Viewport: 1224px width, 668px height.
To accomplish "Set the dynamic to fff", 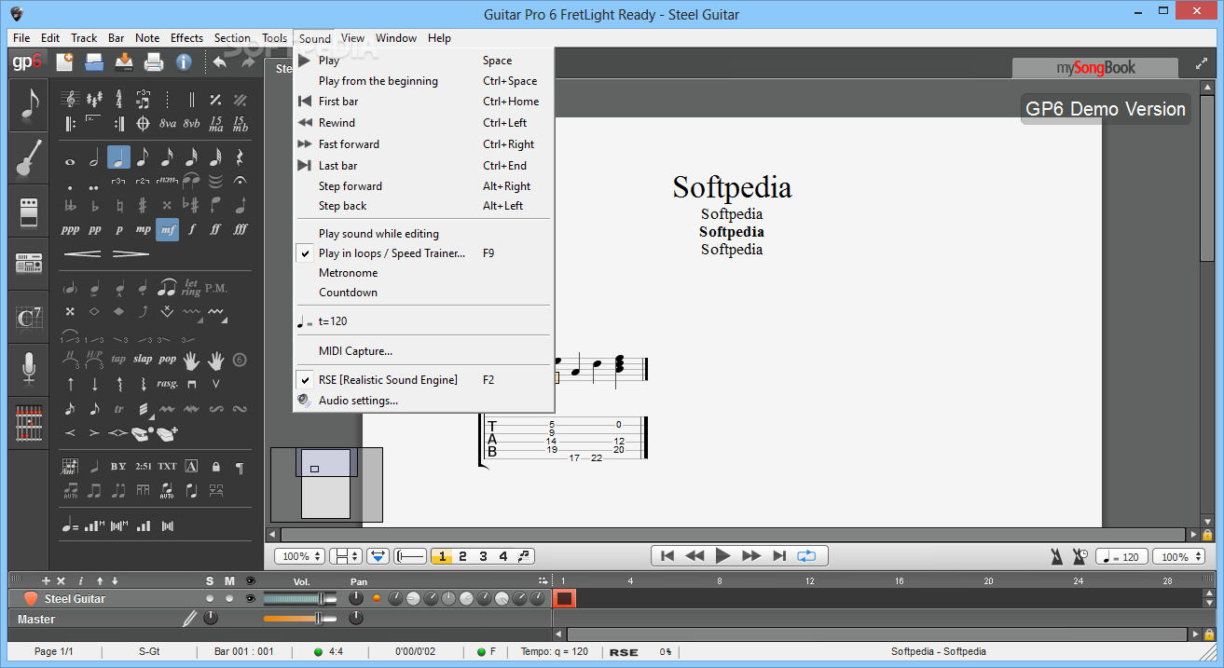I will (x=240, y=229).
